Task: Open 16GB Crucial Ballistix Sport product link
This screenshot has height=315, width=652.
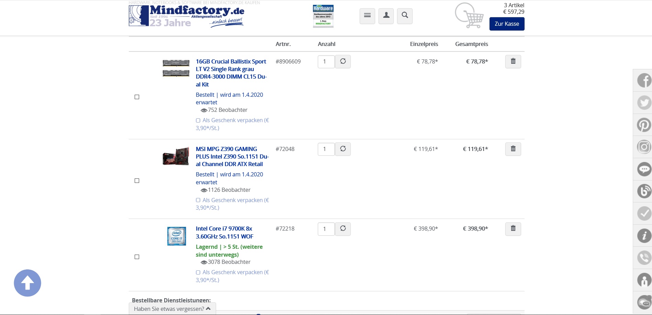Action: (231, 73)
